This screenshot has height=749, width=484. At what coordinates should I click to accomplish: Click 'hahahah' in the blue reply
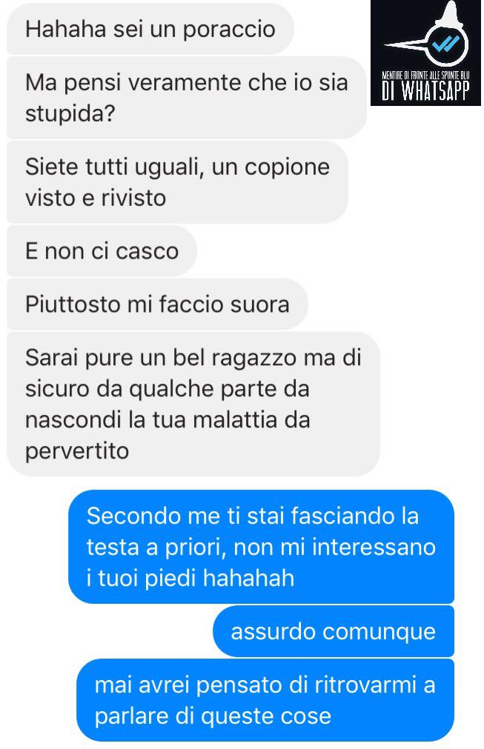pyautogui.click(x=248, y=578)
